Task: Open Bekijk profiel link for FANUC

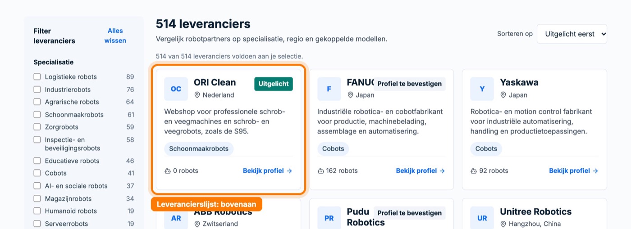Action: click(x=421, y=171)
